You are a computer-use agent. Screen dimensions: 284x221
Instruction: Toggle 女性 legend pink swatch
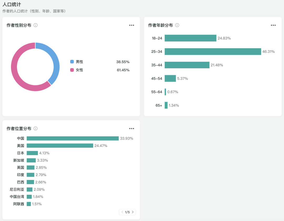click(x=72, y=70)
